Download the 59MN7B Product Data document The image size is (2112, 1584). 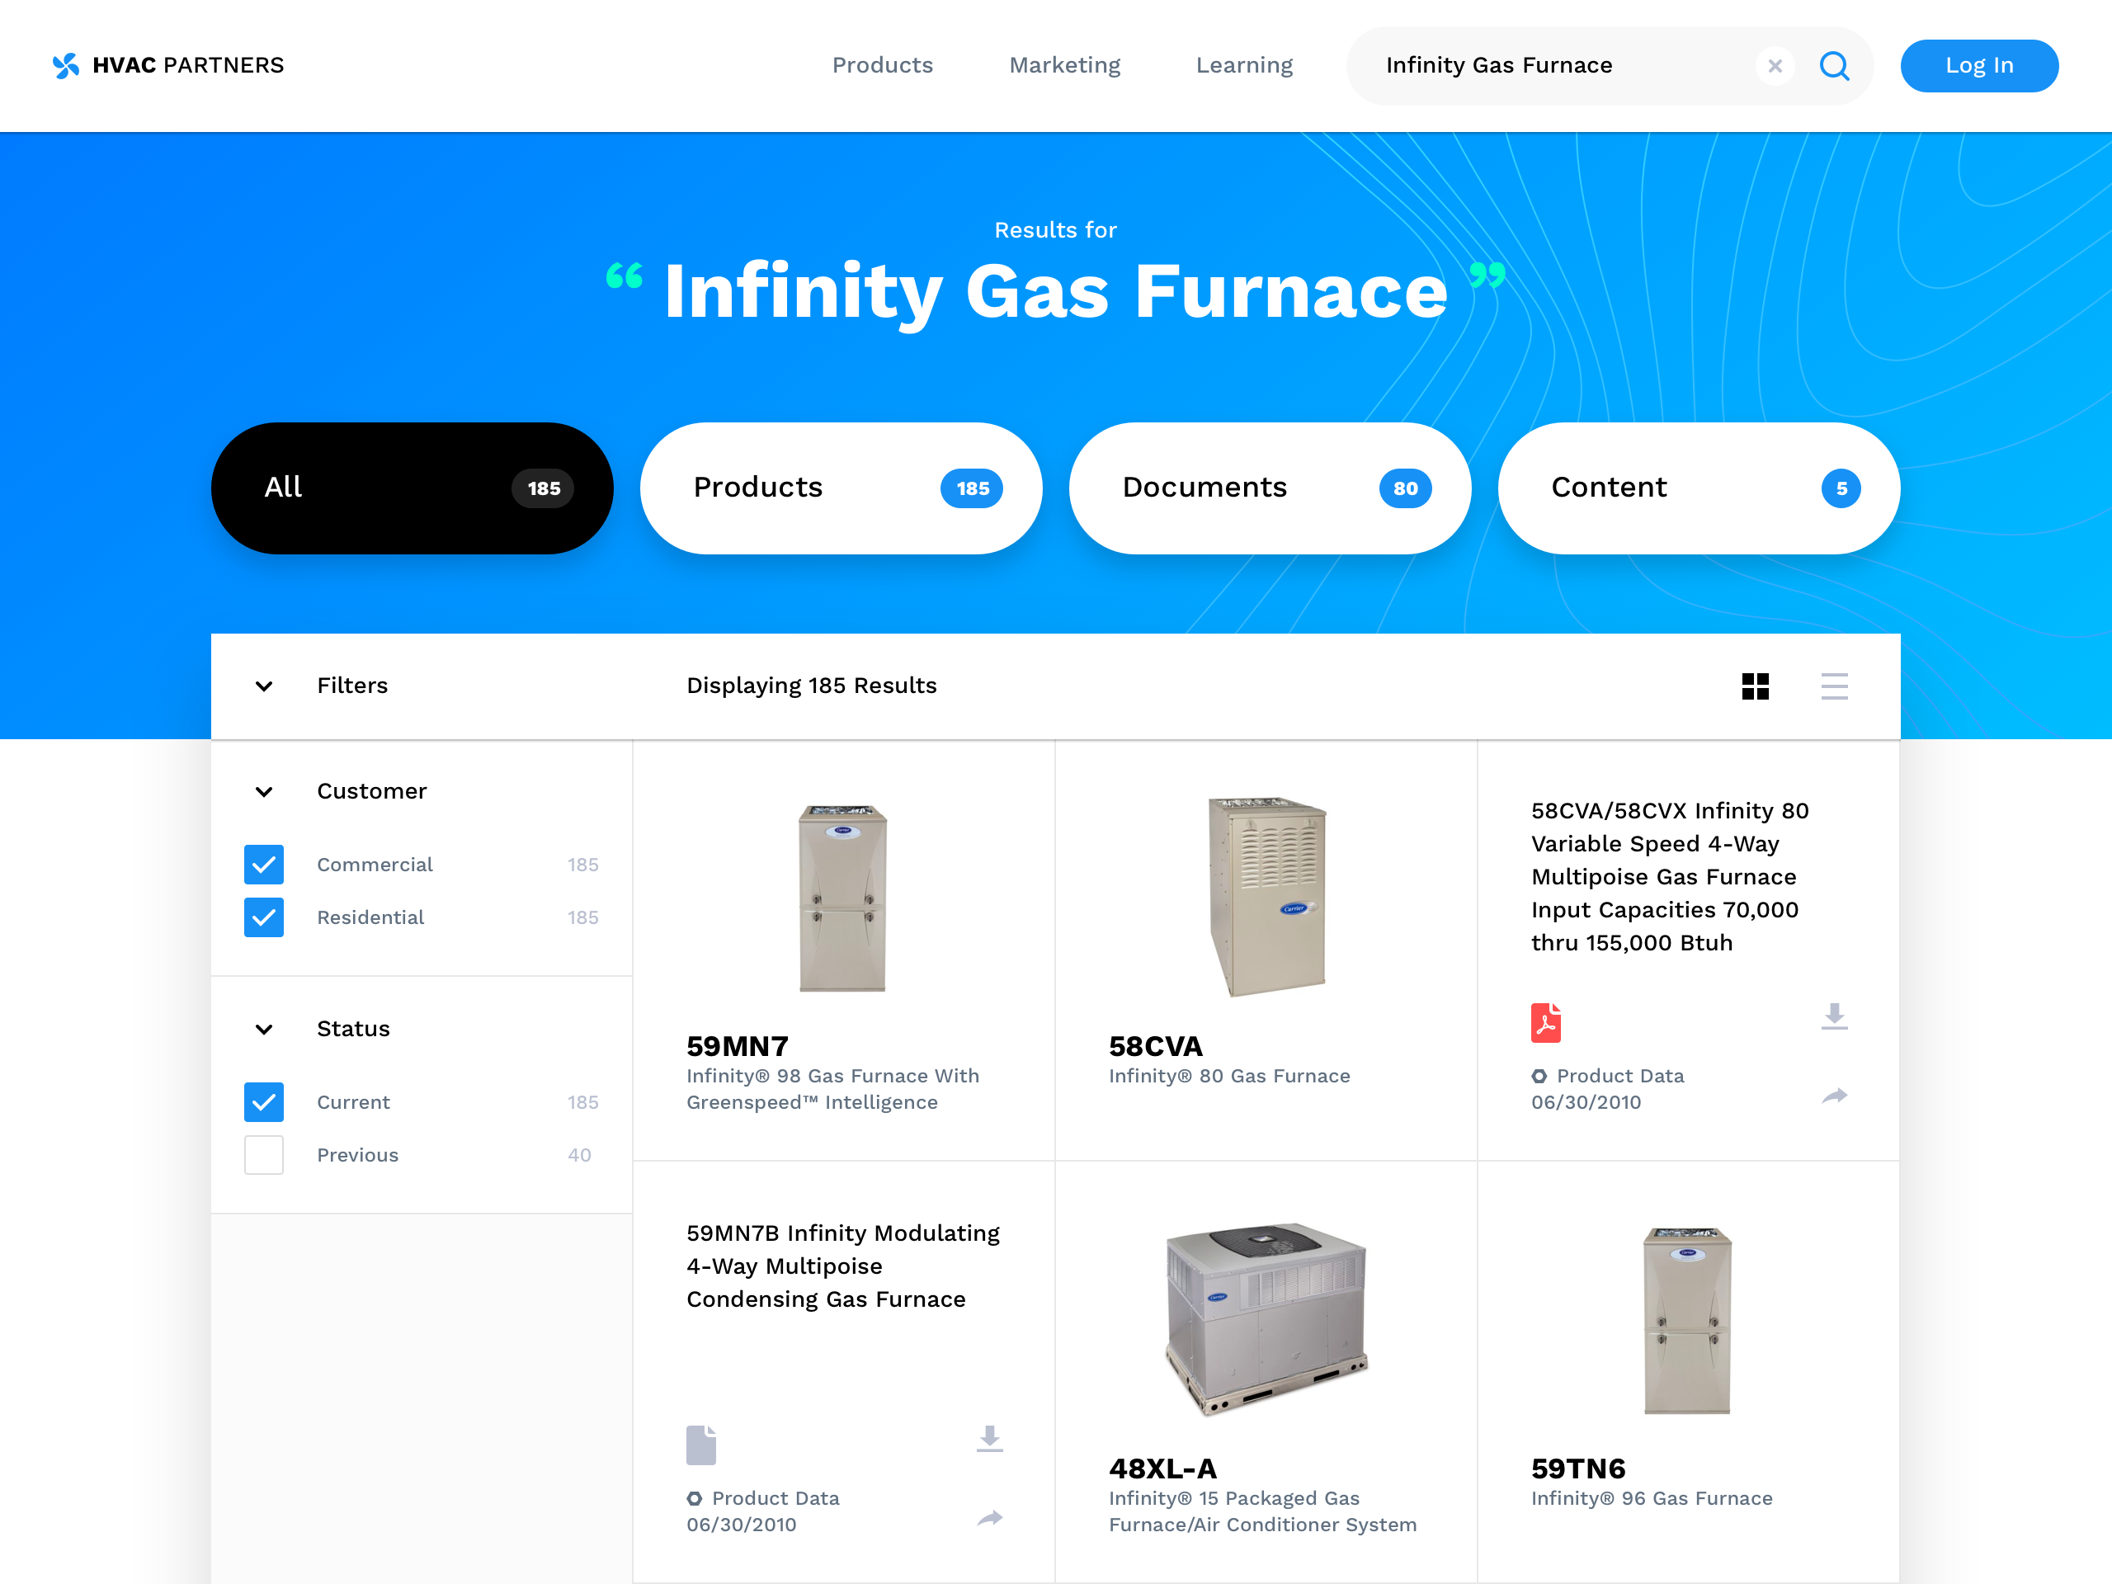(x=990, y=1438)
